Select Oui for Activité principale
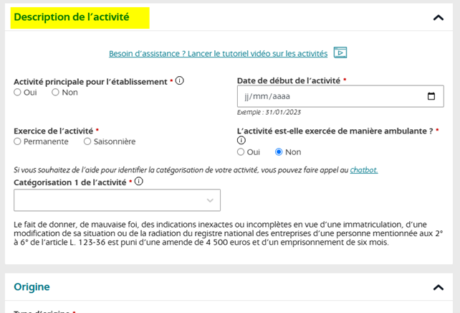 (x=18, y=93)
